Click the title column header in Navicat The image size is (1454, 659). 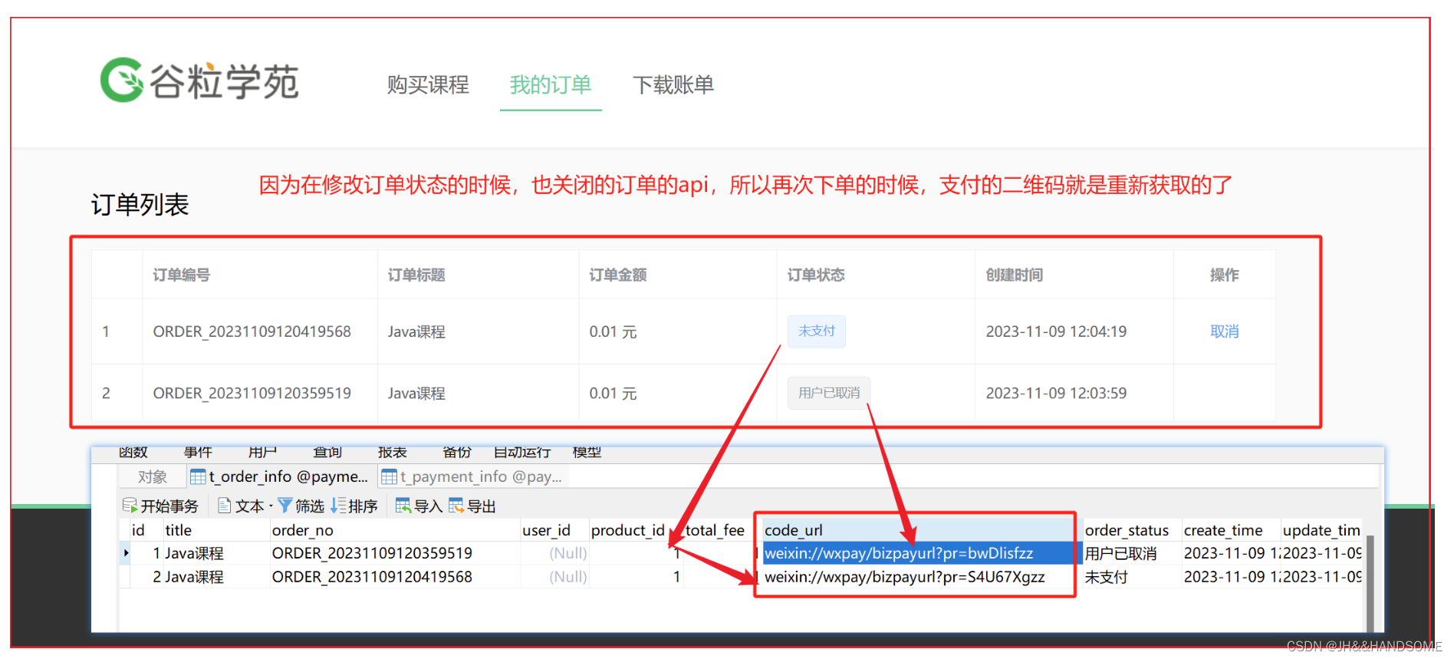(178, 530)
